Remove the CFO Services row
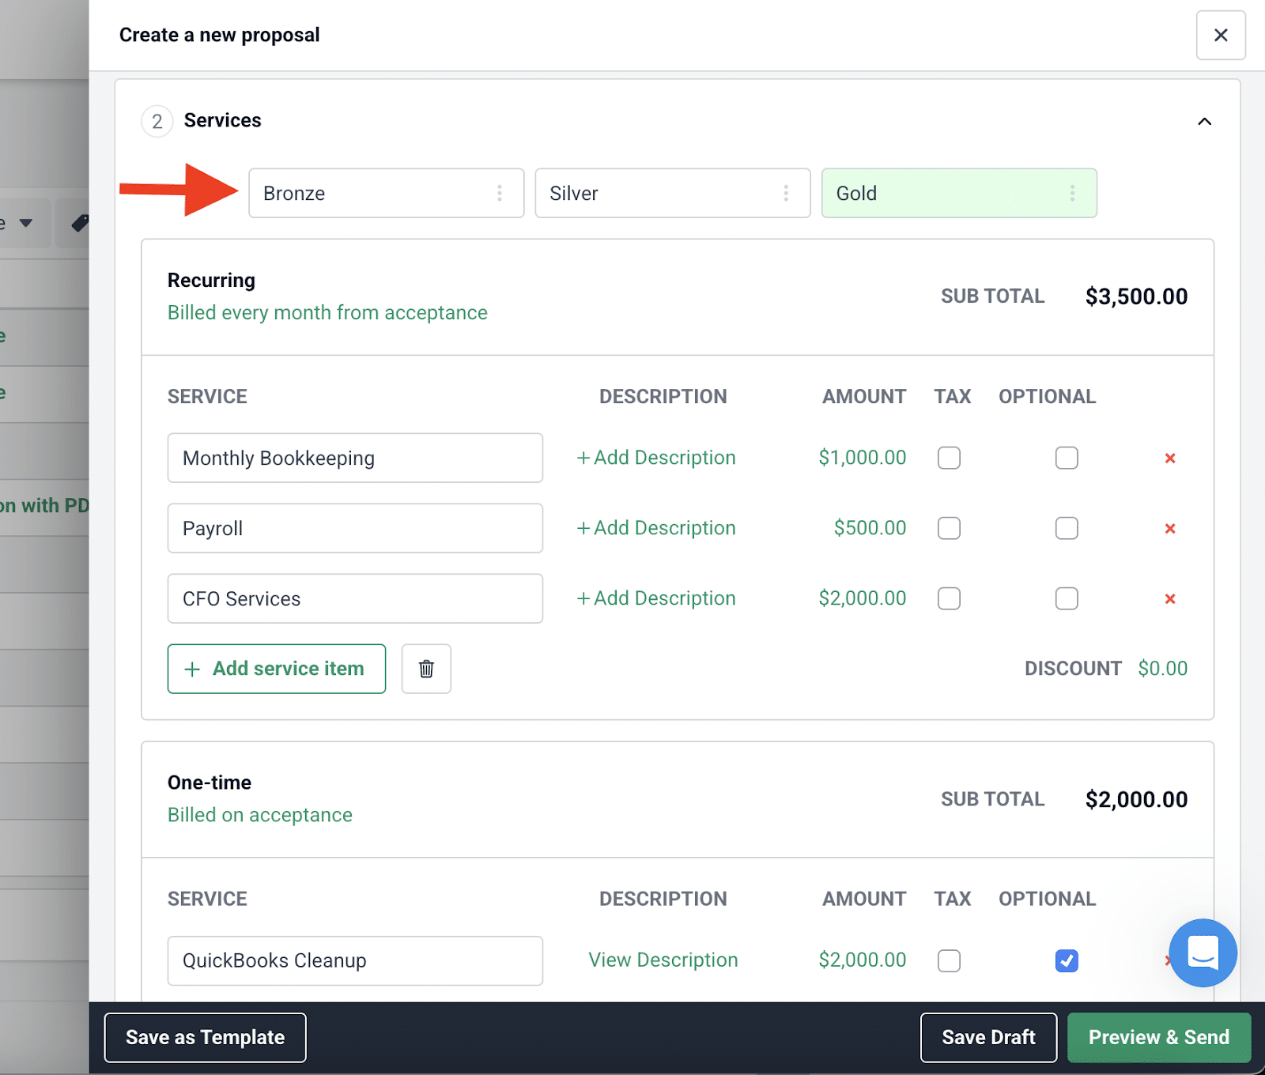The height and width of the screenshot is (1075, 1265). (1170, 598)
